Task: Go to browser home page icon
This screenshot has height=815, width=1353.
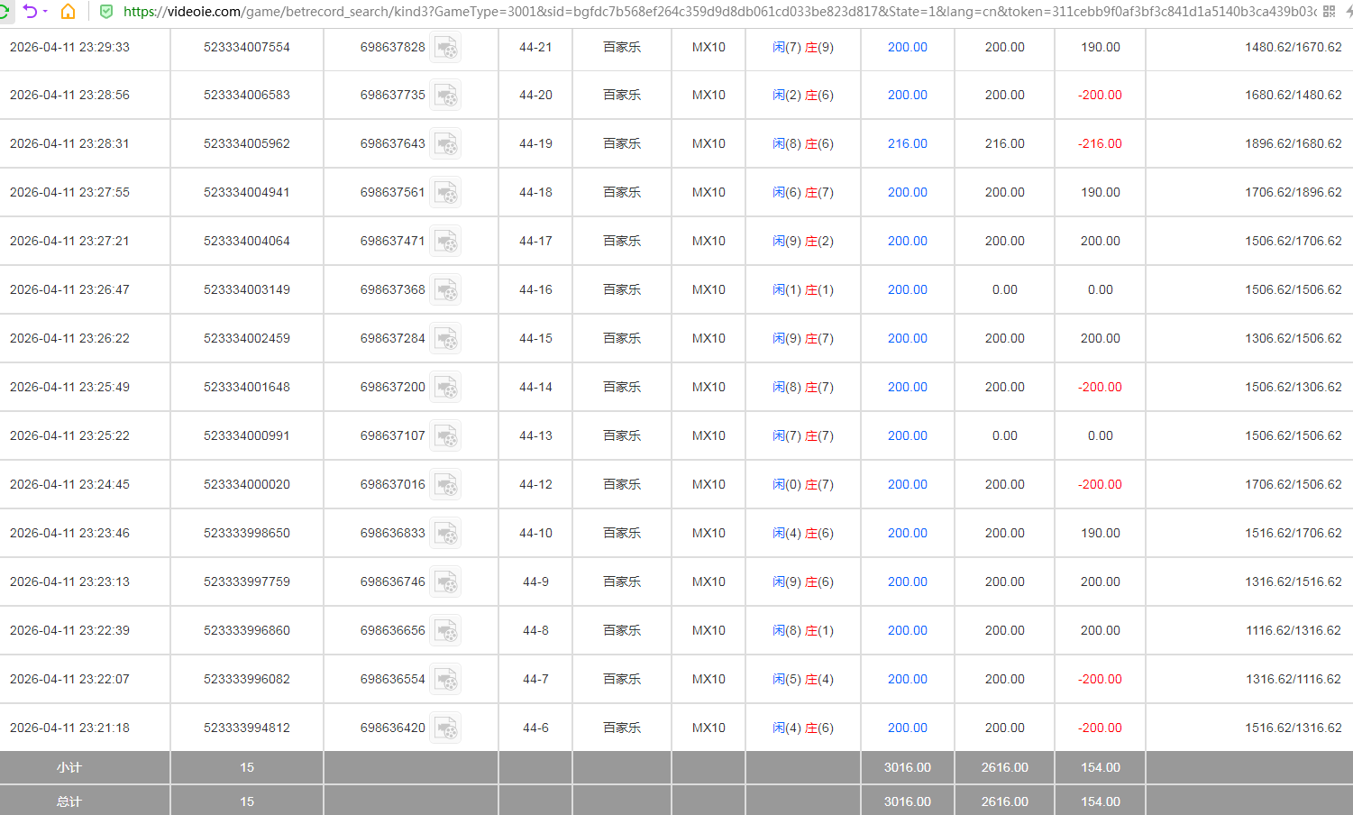Action: point(68,12)
